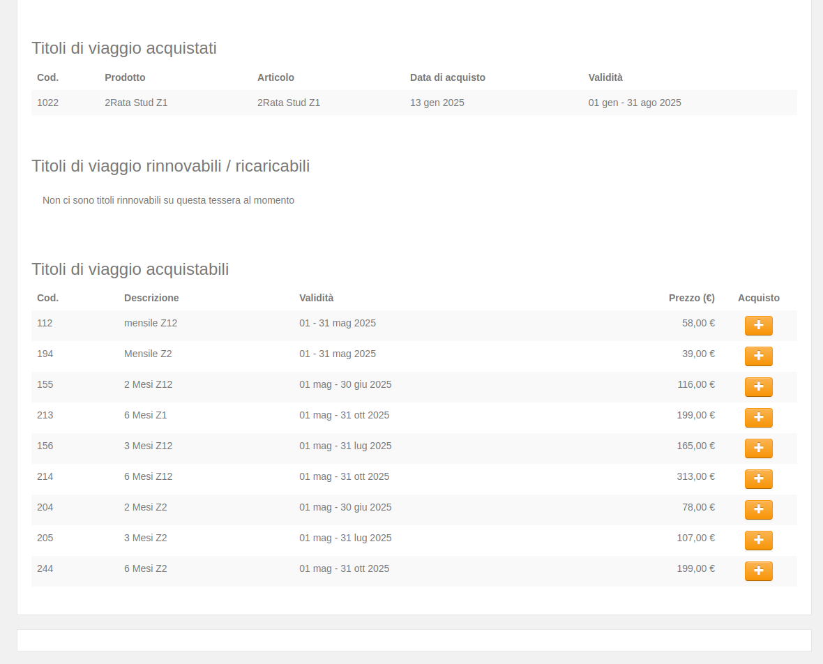
Task: Add 2 Mesi Z12 pass
Action: pos(758,387)
